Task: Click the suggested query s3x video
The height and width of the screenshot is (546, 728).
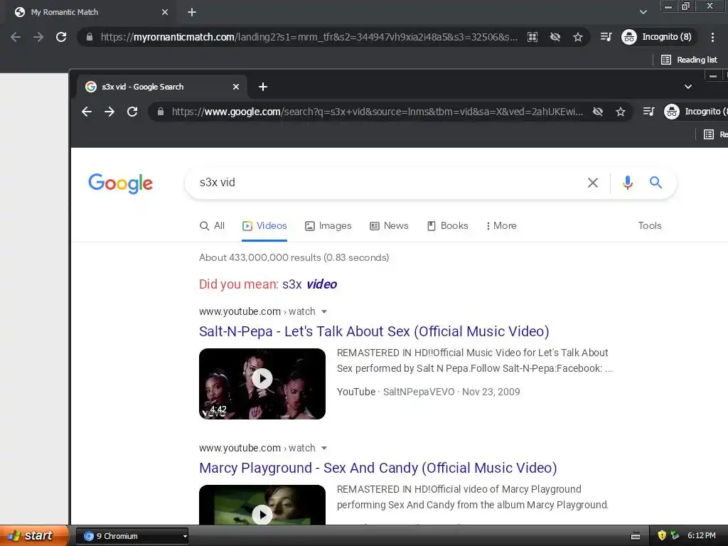Action: point(310,284)
